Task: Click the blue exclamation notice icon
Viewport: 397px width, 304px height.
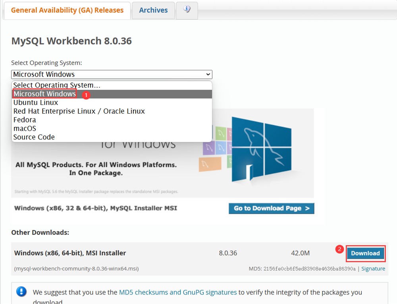Action: [21, 292]
